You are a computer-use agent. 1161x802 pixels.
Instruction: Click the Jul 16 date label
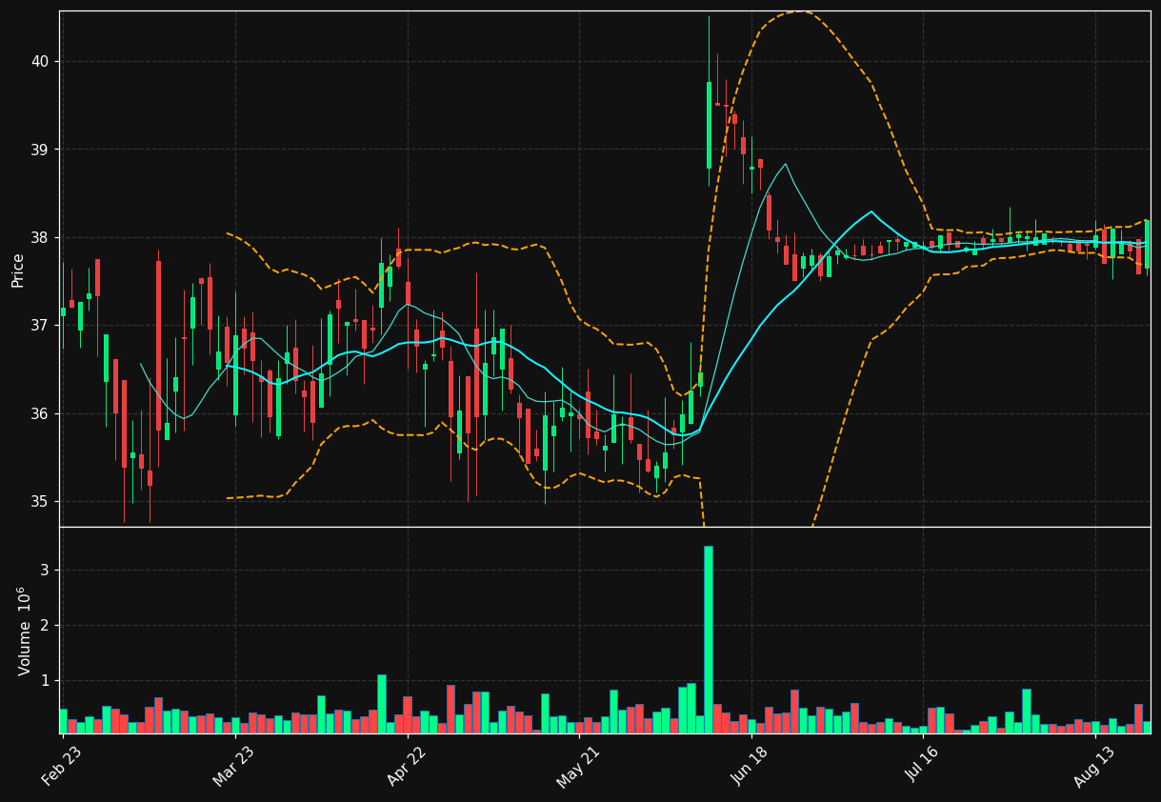(922, 764)
